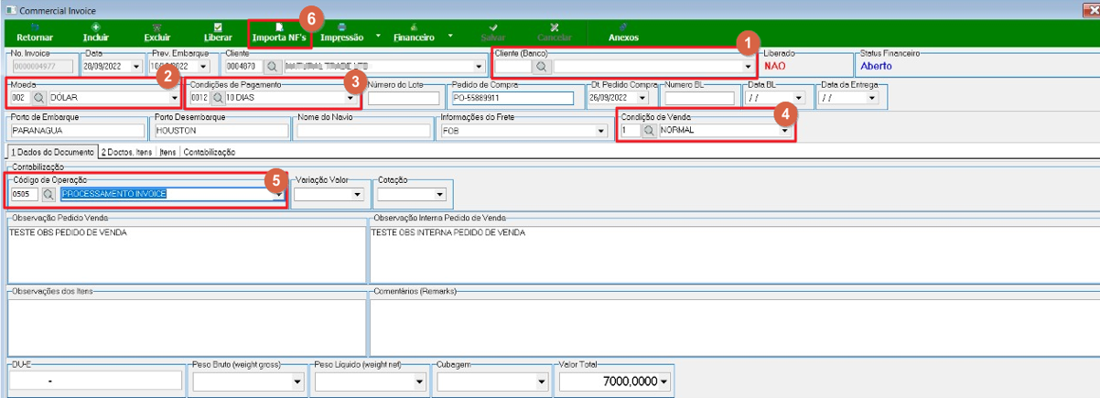The width and height of the screenshot is (1100, 398).
Task: Open the Data date dropdown
Action: coord(137,67)
